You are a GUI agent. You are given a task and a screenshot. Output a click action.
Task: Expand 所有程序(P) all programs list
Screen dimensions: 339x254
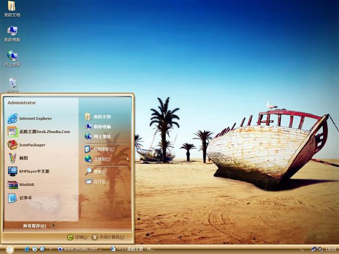coord(39,226)
